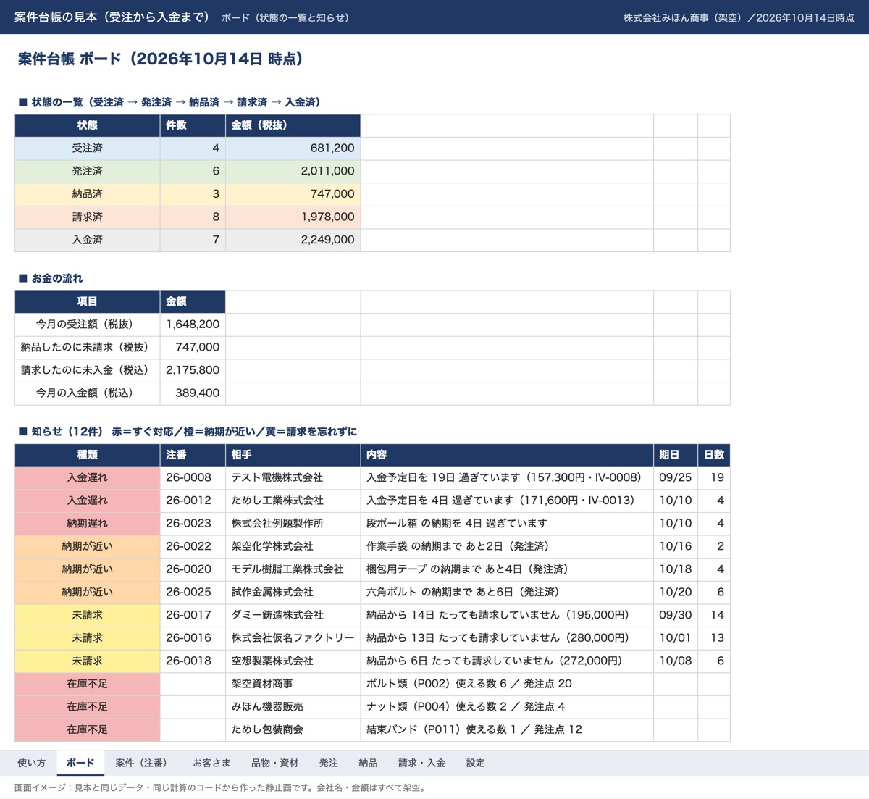Click 架空資材商事 supplier cell
This screenshot has height=799, width=869.
[x=293, y=684]
